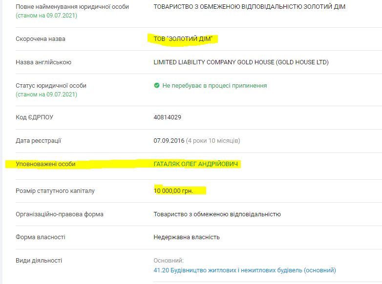Click the 10 000,00 грн. capital value

coord(173,190)
